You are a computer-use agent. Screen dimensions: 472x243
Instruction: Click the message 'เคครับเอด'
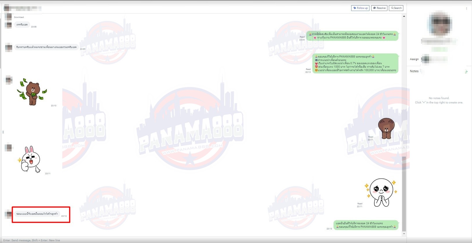pos(22,25)
